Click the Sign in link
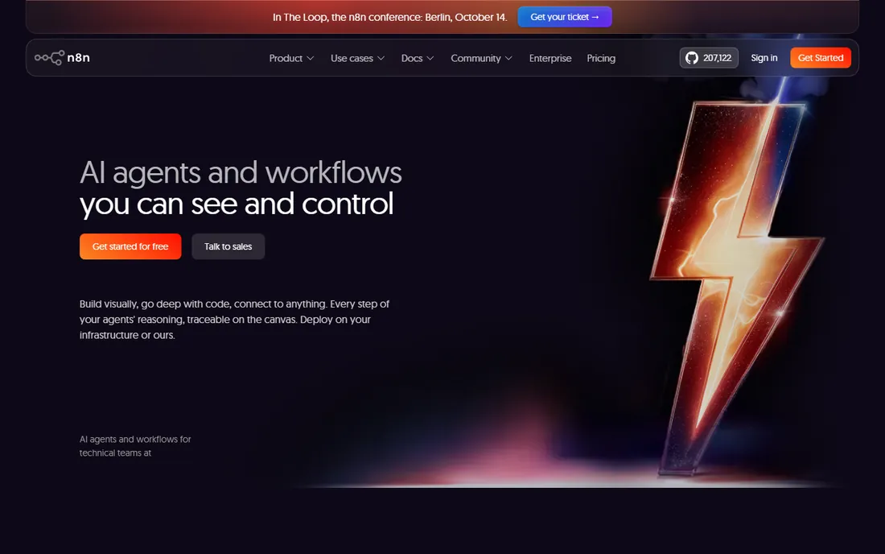Viewport: 885px width, 554px height. (x=764, y=58)
